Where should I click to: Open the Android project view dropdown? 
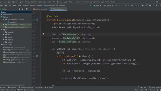tap(5, 9)
